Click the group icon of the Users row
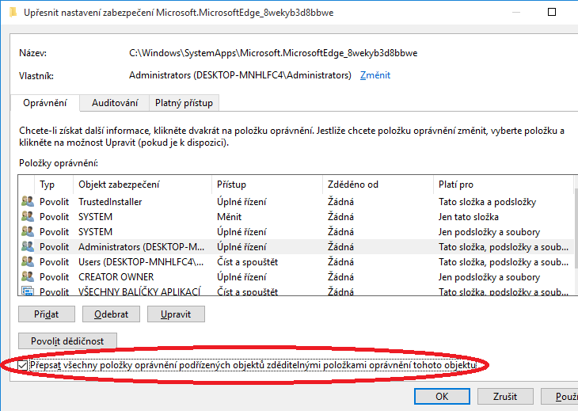The height and width of the screenshot is (411, 578). 28,261
